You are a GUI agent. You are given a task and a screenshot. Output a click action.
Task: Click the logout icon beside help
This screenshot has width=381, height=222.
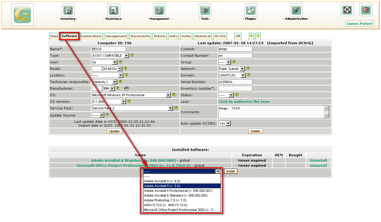pyautogui.click(x=366, y=10)
